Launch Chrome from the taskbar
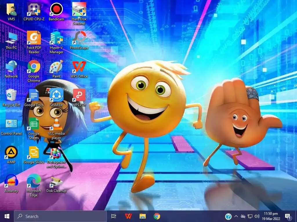This screenshot has height=222, width=297. 157,216
